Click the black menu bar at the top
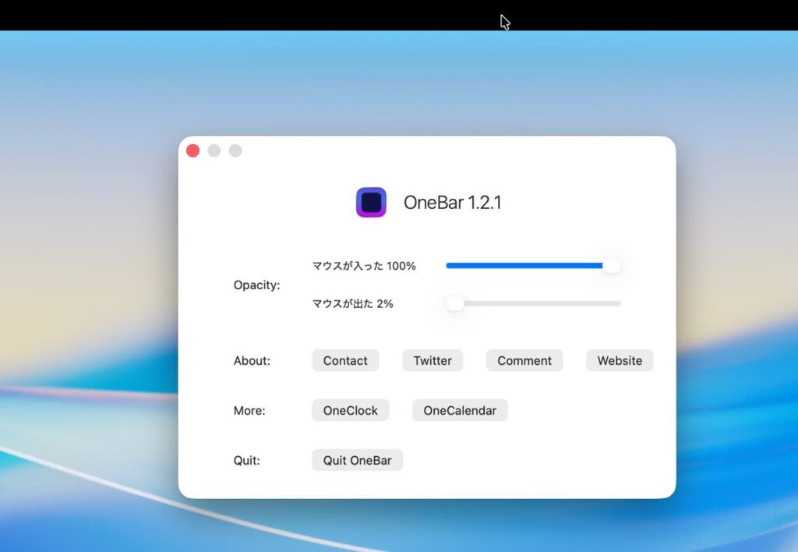The image size is (798, 552). point(312,15)
